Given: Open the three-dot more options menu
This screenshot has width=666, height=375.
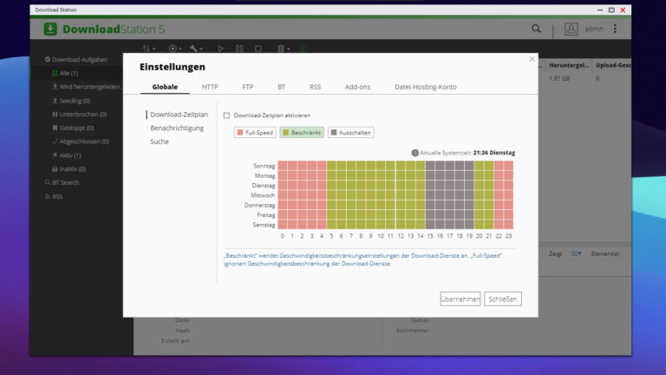Looking at the screenshot, I should 615,29.
